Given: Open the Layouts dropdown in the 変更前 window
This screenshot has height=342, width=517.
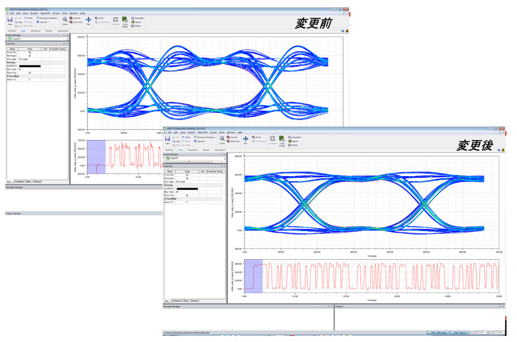Looking at the screenshot, I should (x=43, y=22).
